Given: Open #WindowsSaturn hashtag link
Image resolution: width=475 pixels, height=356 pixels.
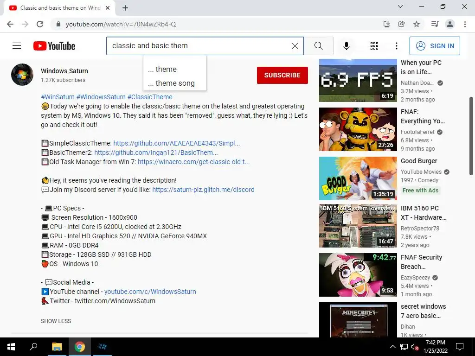Looking at the screenshot, I should coord(101,97).
